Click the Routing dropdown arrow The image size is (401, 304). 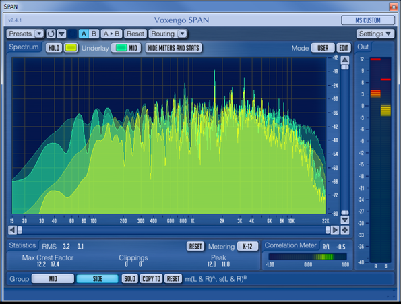pyautogui.click(x=183, y=34)
